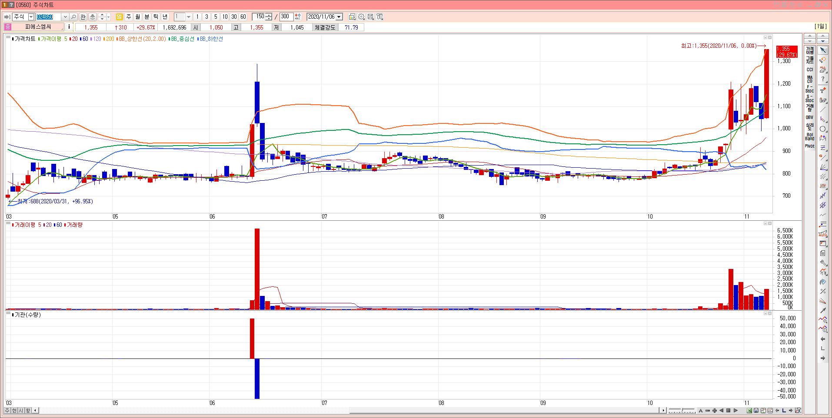Click the right arrow icon in right toolbar

[x=823, y=358]
